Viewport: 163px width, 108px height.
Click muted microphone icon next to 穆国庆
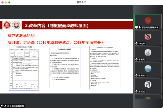coord(136,59)
